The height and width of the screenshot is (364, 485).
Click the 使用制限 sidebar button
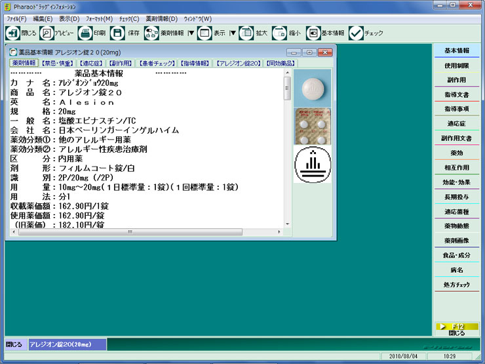[x=457, y=66]
